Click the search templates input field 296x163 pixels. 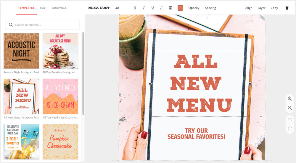[42, 25]
